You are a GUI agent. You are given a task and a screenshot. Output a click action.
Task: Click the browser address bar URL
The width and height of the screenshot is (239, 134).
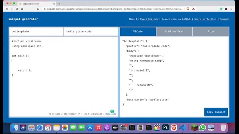click(115, 9)
